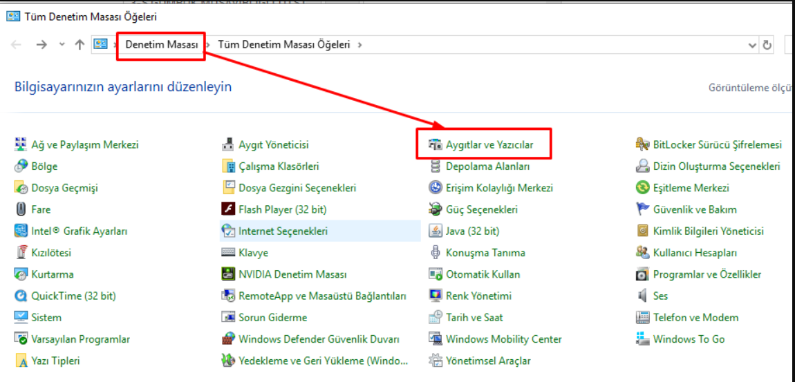Click the Ses speaker icon
Screen dimensions: 795x382
pos(643,296)
